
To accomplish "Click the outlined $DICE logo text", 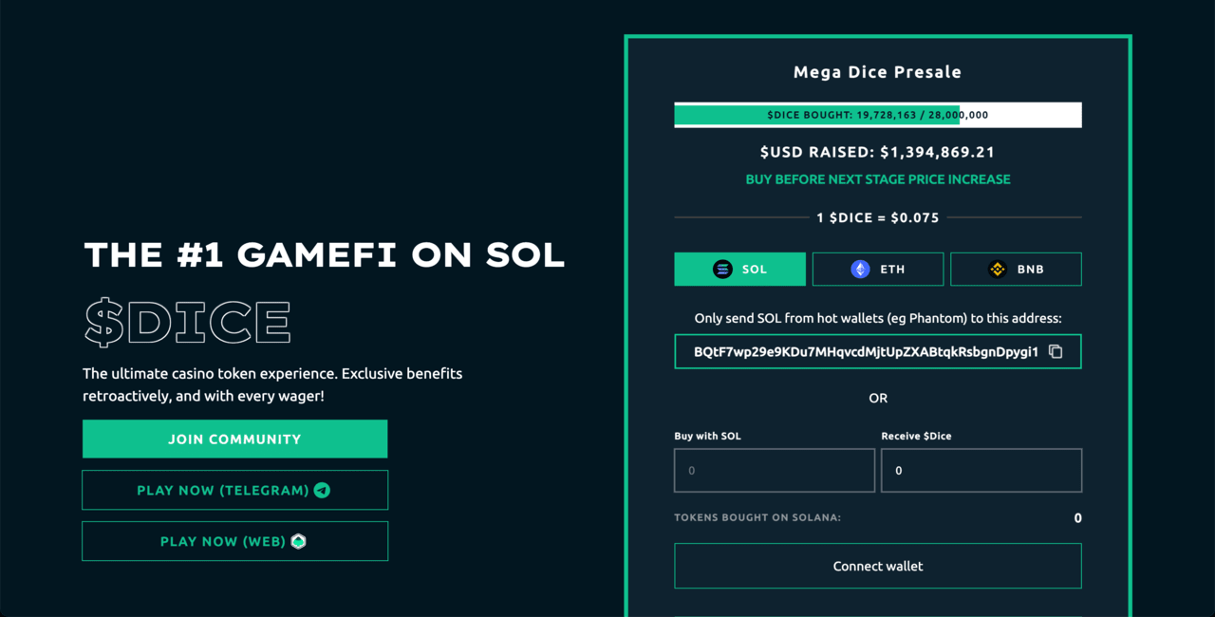I will [x=187, y=322].
